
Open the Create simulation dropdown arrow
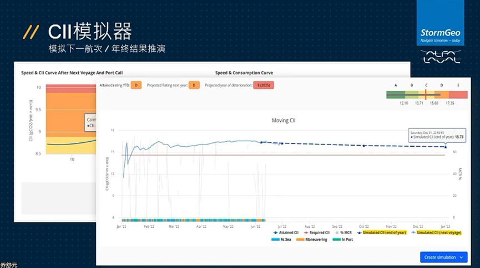pyautogui.click(x=461, y=257)
